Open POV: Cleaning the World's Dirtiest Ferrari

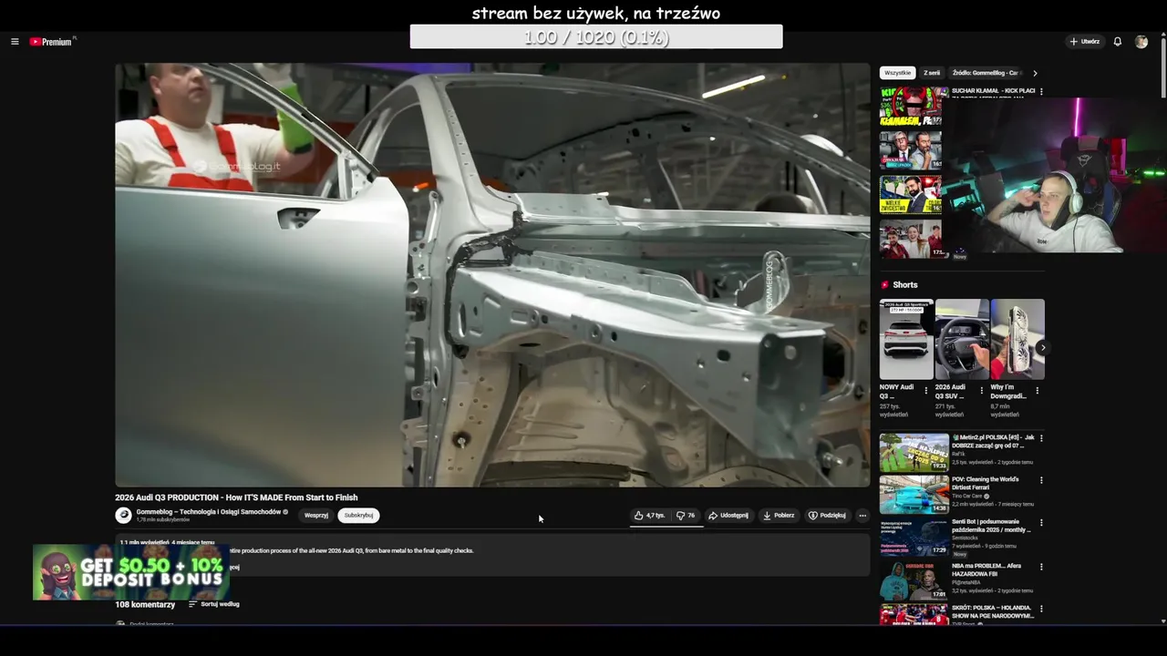coord(986,483)
